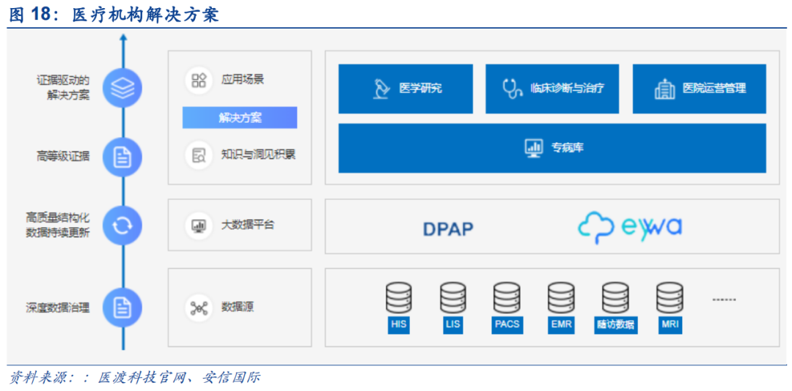792x391 pixels.
Task: Click the 大数据平台 text
Action: coord(248,225)
